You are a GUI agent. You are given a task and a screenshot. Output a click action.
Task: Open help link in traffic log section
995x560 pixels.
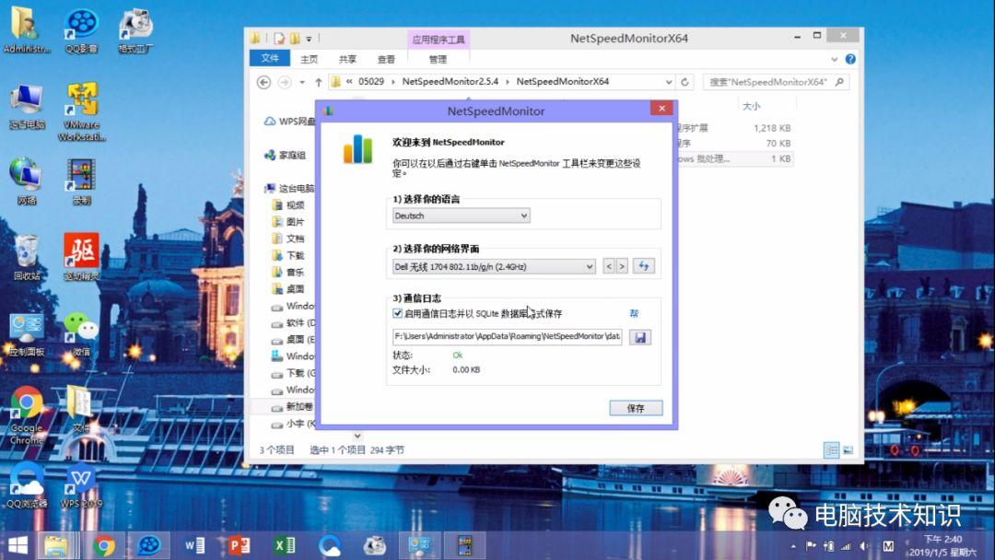click(634, 313)
